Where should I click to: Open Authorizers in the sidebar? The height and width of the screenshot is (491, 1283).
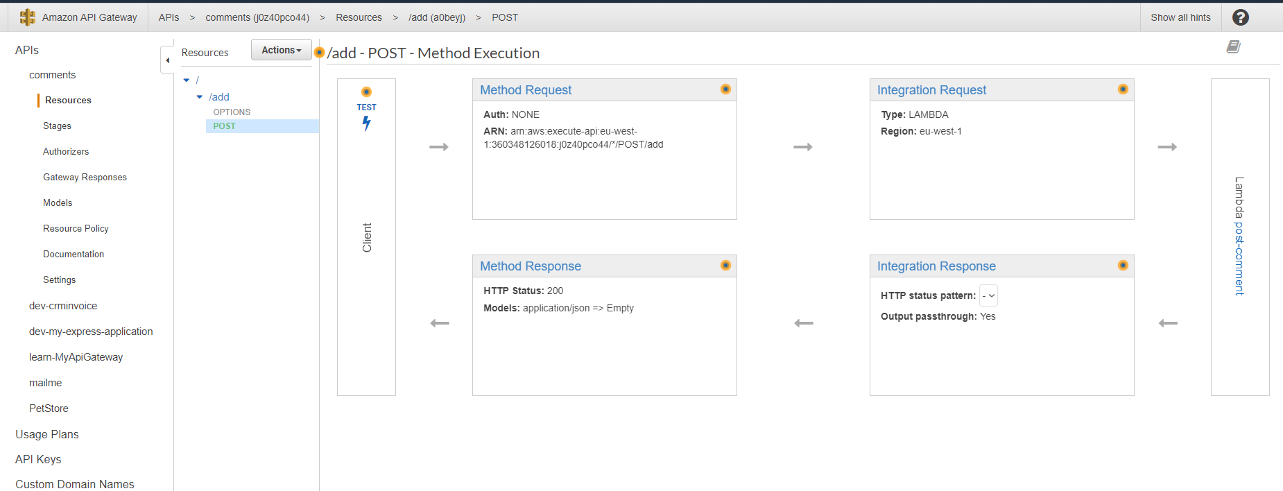[66, 152]
